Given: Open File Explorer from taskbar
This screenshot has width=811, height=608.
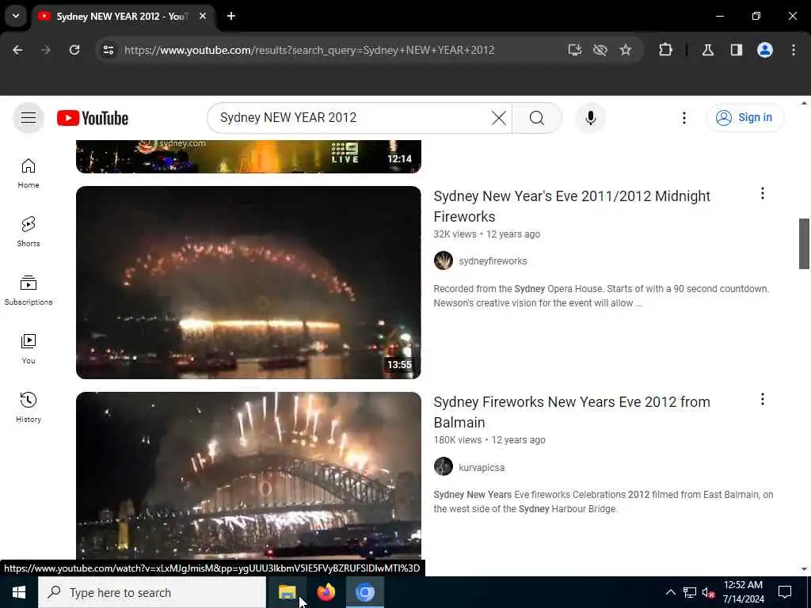Looking at the screenshot, I should tap(287, 592).
